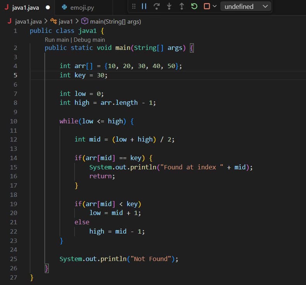This screenshot has height=285, width=306.
Task: Click the Step Into debug icon
Action: [x=169, y=7]
